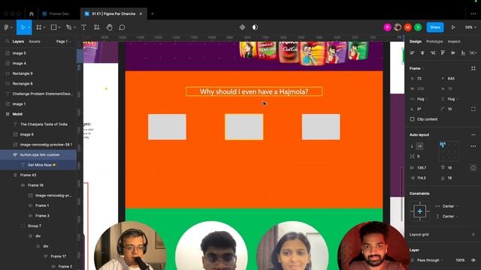
Task: Open horizontal constraint Center dropdown
Action: [450, 206]
